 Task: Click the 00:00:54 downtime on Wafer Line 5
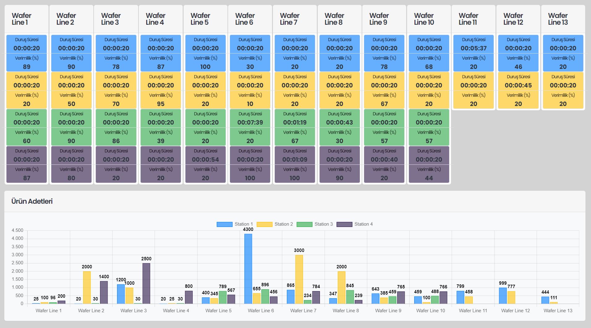(x=205, y=160)
